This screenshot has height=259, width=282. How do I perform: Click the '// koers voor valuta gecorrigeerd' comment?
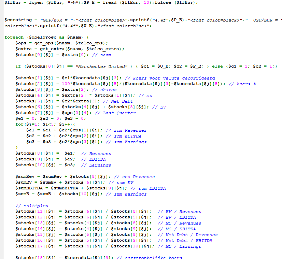(170, 78)
